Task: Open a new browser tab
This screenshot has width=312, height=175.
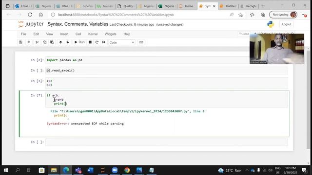Action: click(x=263, y=6)
